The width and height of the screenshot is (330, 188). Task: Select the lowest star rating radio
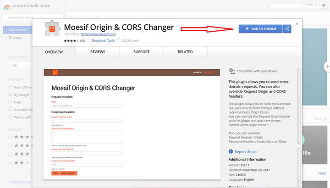coord(10,162)
